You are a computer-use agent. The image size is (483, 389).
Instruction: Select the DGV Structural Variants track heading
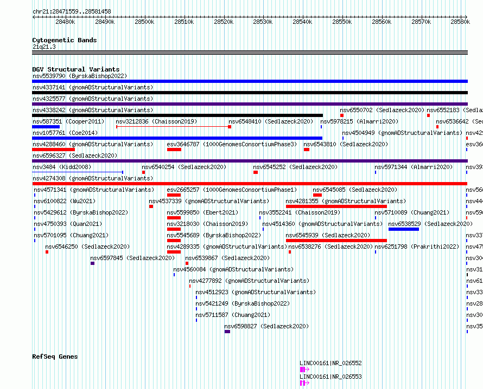click(76, 69)
